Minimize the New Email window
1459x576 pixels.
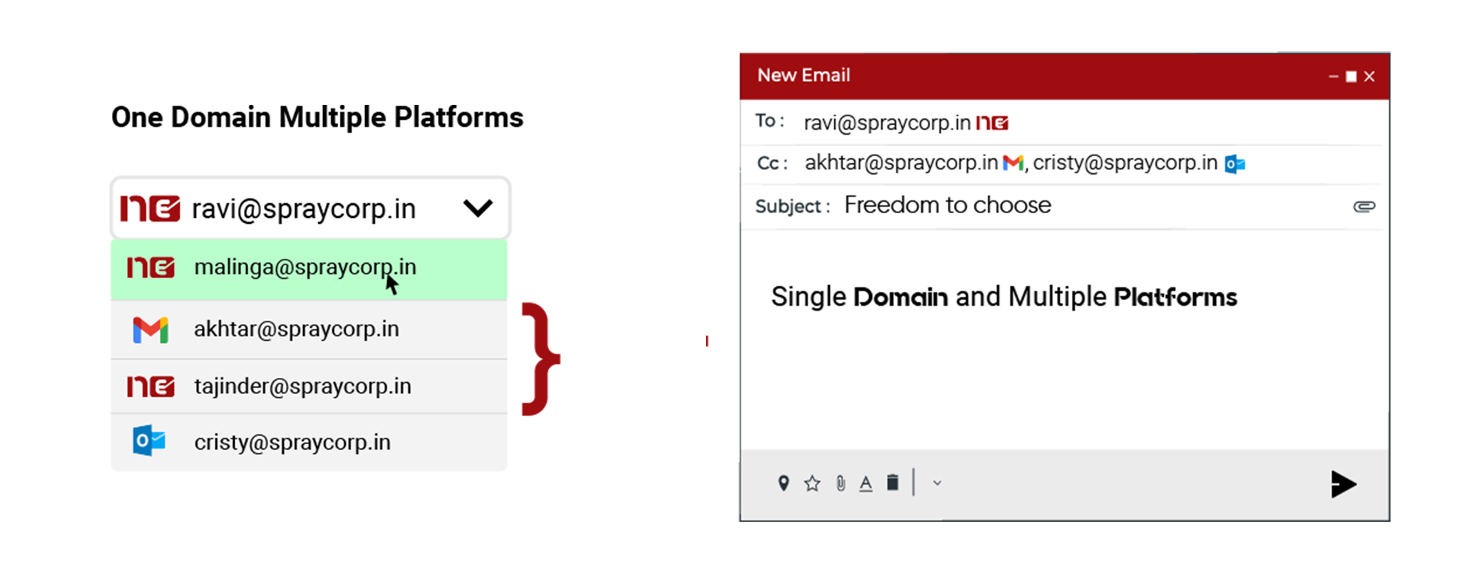click(x=1333, y=77)
